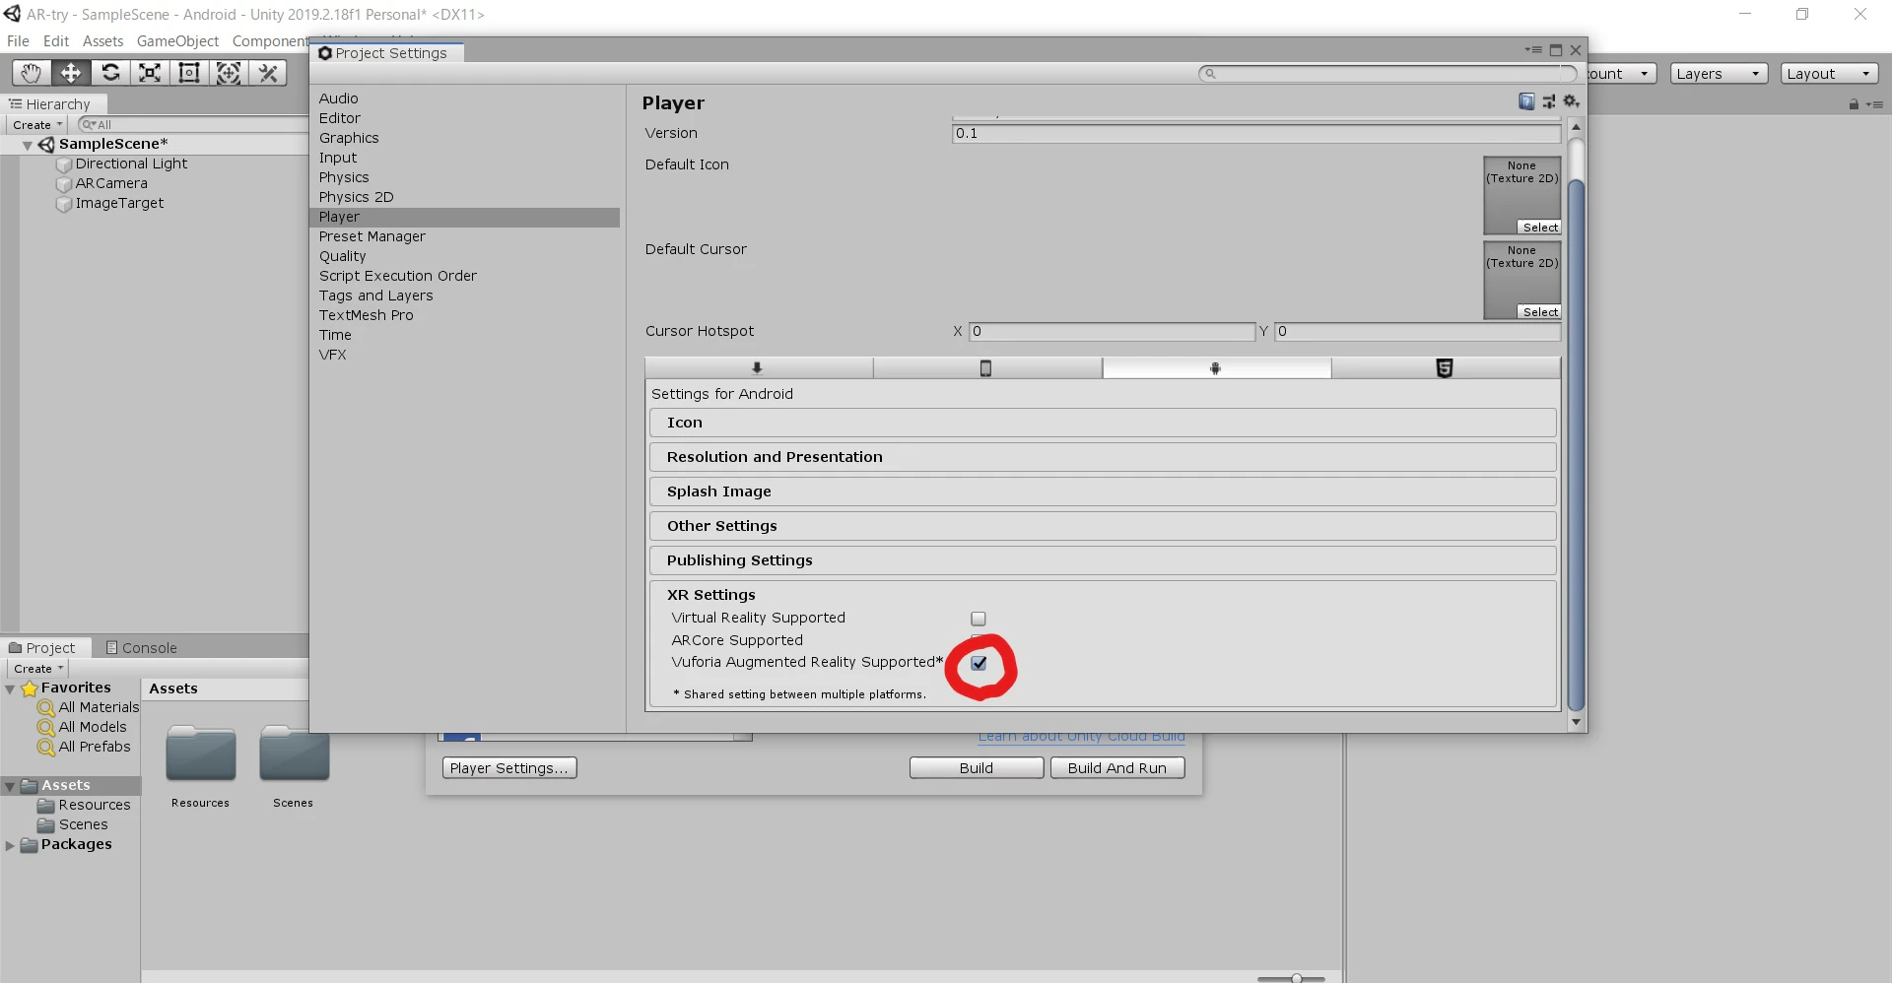1892x983 pixels.
Task: Open the Player settings help icon
Action: (x=1526, y=101)
